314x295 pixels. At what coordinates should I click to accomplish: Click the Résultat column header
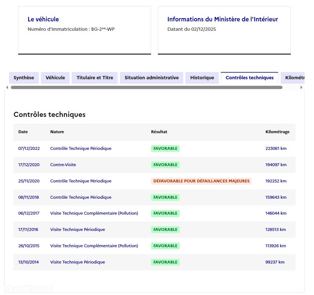[159, 132]
